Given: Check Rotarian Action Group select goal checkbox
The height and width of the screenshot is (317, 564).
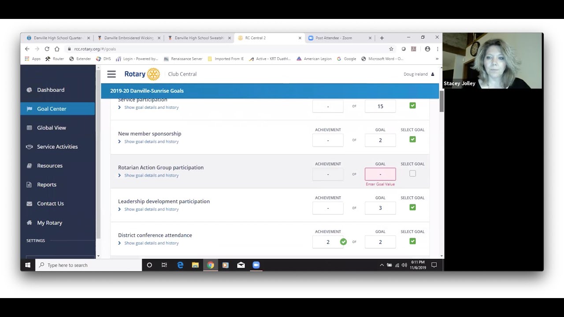Looking at the screenshot, I should pos(412,173).
